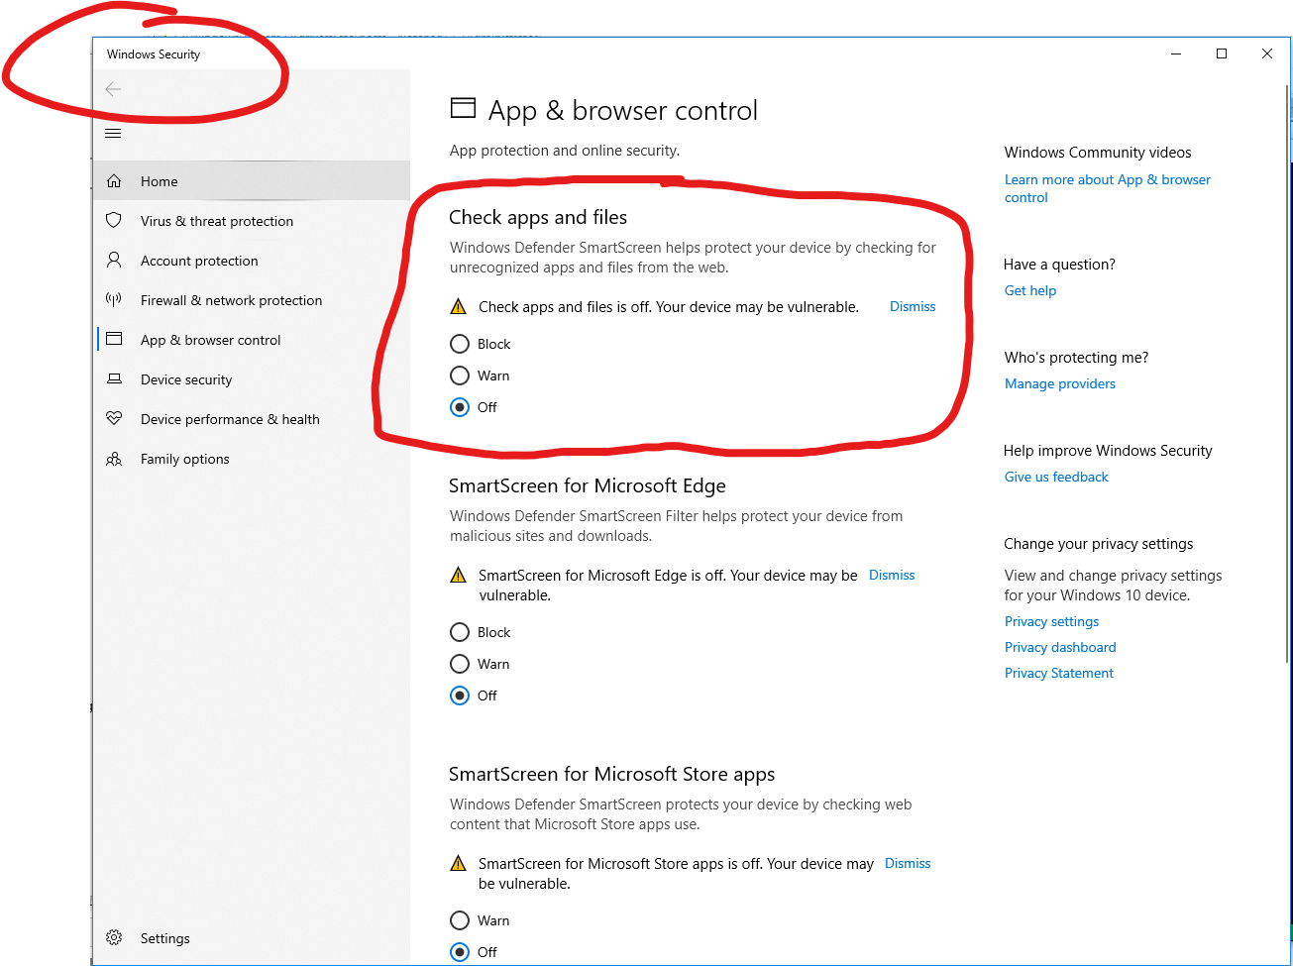
Task: Dismiss the Check apps and files warning
Action: tap(913, 306)
